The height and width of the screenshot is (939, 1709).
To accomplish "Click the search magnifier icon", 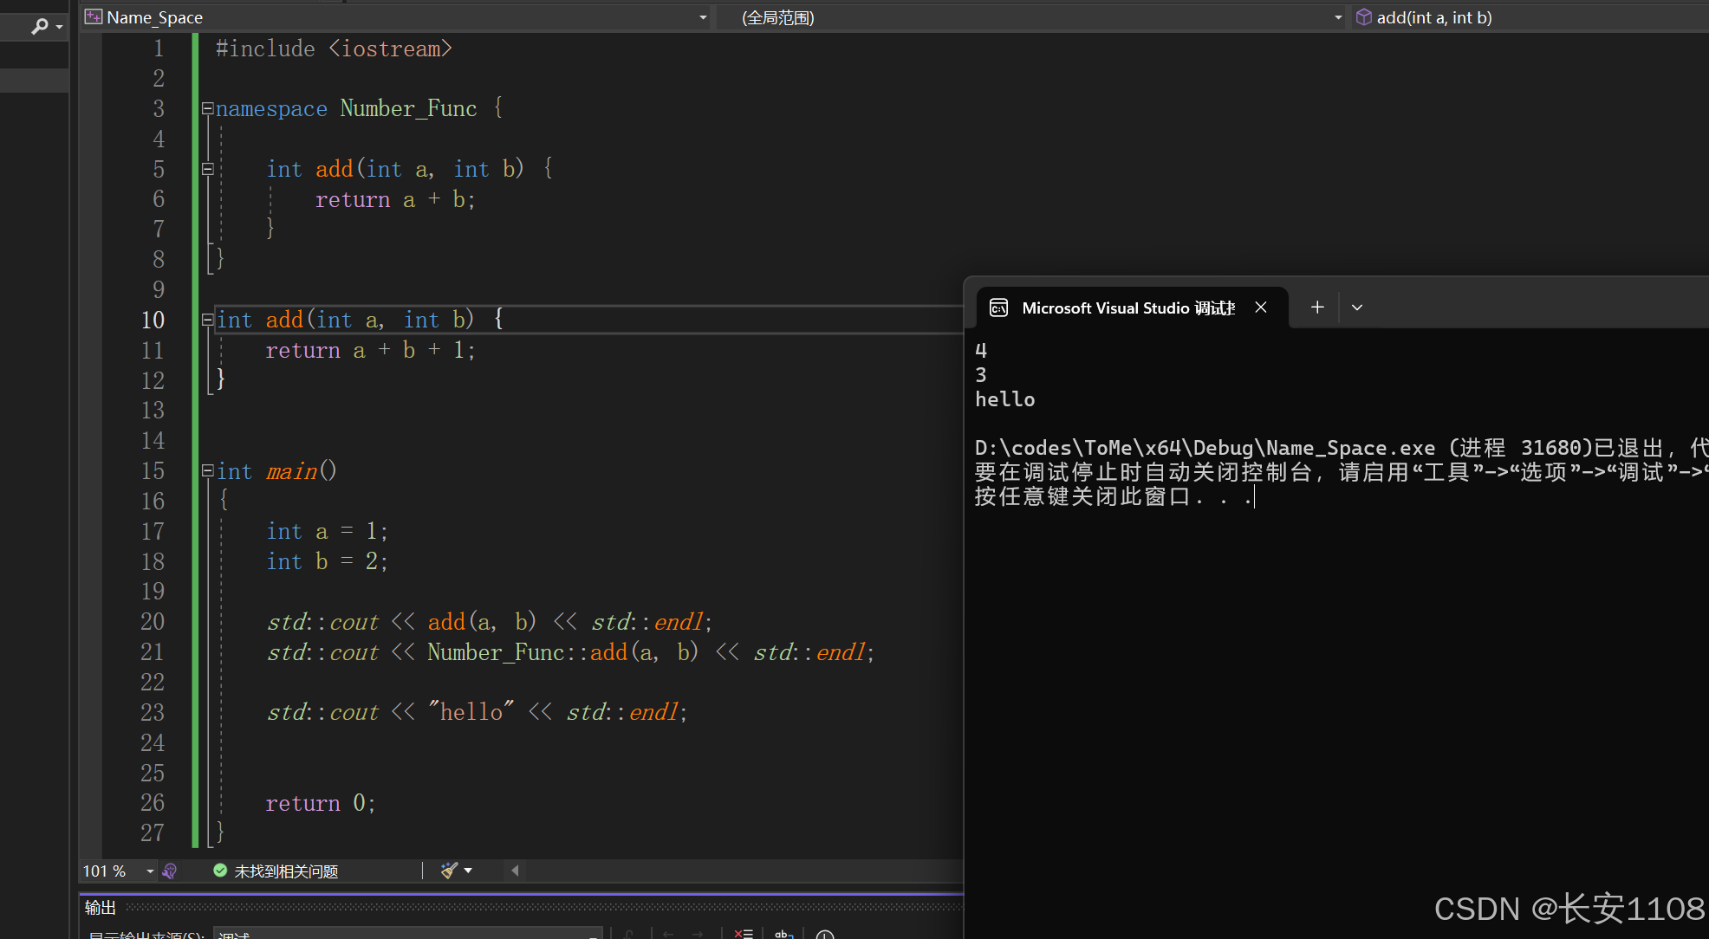I will (40, 27).
